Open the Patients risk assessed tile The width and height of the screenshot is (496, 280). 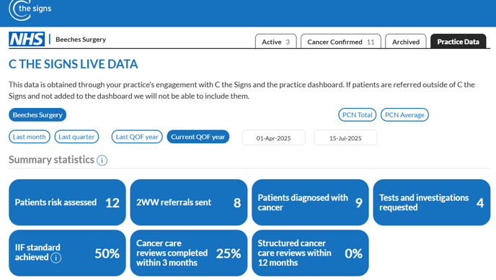pos(67,202)
